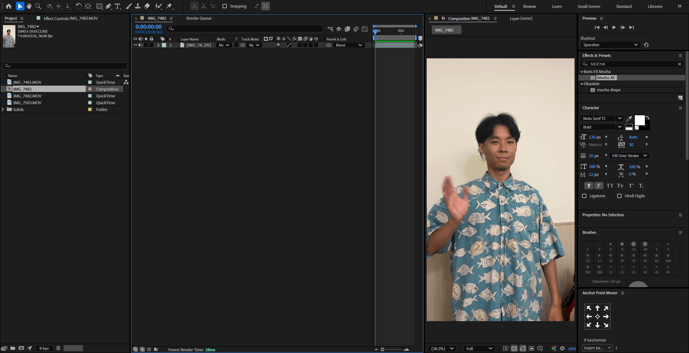
Task: Expand the Solids folder in Project
Action: coord(3,110)
